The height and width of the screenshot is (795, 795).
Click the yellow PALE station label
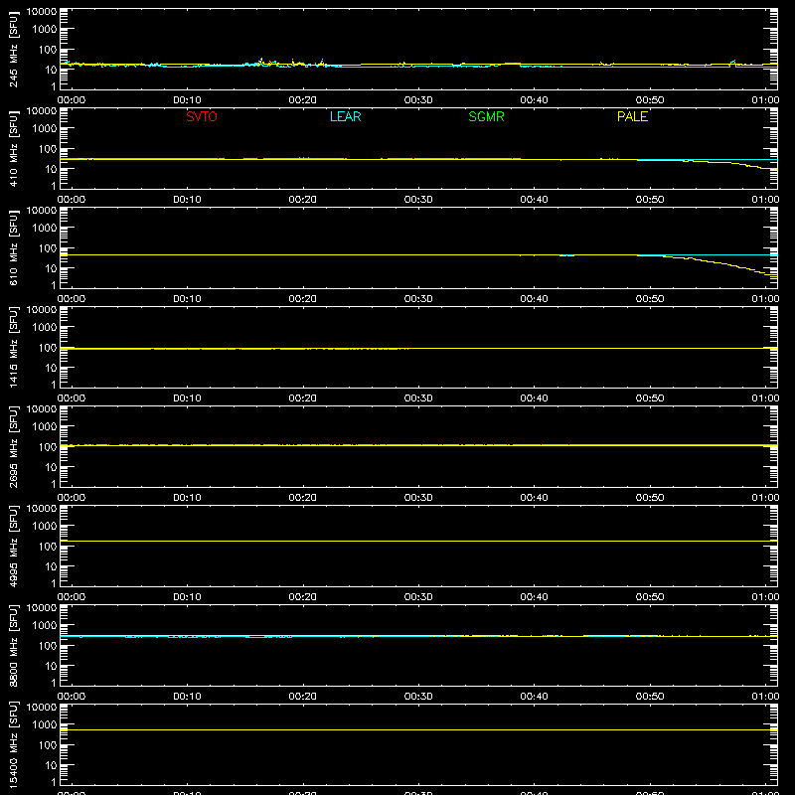tap(632, 116)
